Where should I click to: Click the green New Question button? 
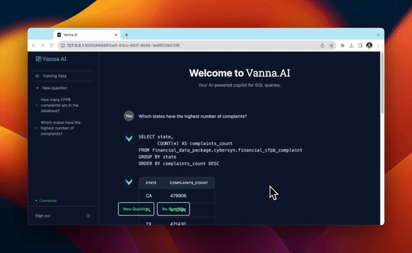pyautogui.click(x=136, y=209)
